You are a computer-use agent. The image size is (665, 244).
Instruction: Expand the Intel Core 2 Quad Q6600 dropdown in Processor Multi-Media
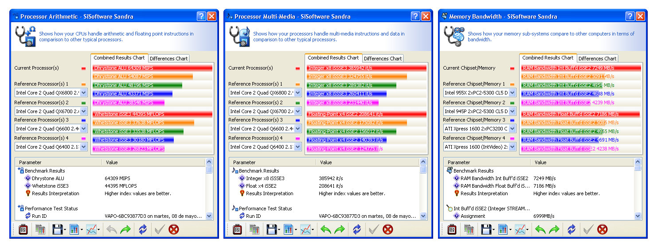(x=298, y=129)
